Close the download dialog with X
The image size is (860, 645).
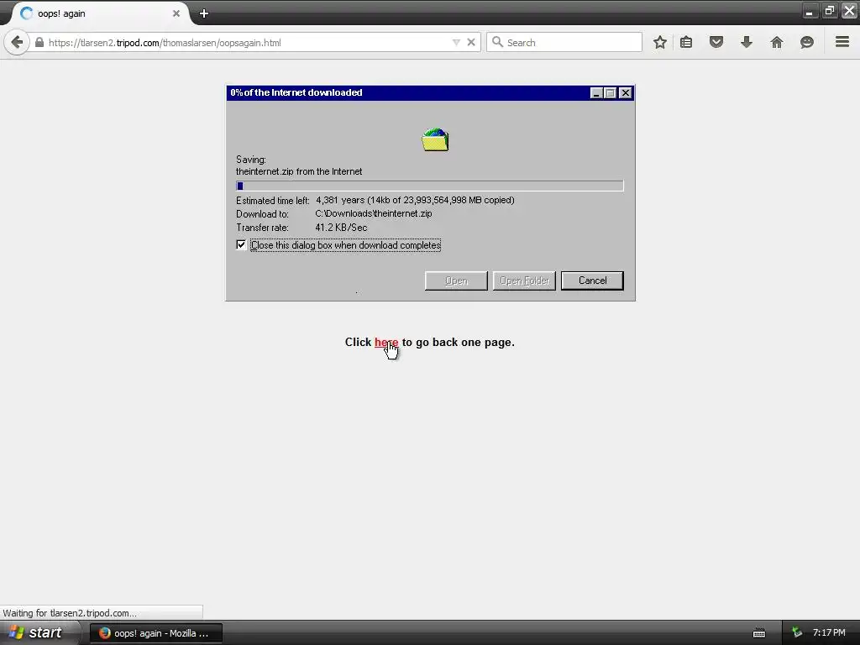tap(625, 92)
